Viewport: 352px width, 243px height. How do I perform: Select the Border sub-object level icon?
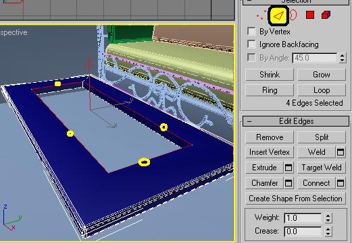pos(293,15)
